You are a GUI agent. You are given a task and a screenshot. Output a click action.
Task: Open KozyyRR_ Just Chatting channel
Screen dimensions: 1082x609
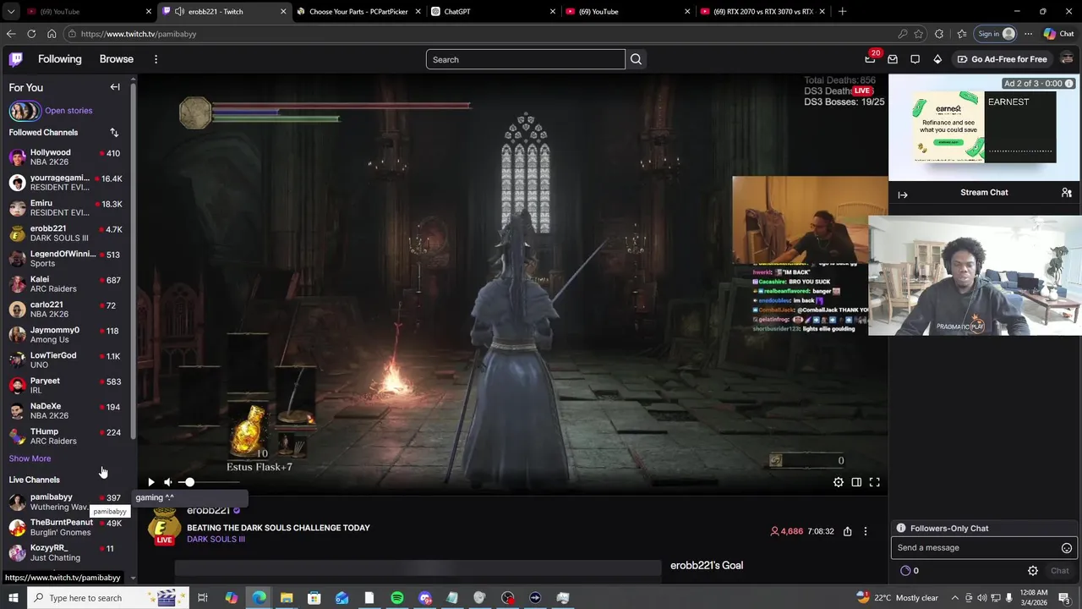tap(68, 552)
